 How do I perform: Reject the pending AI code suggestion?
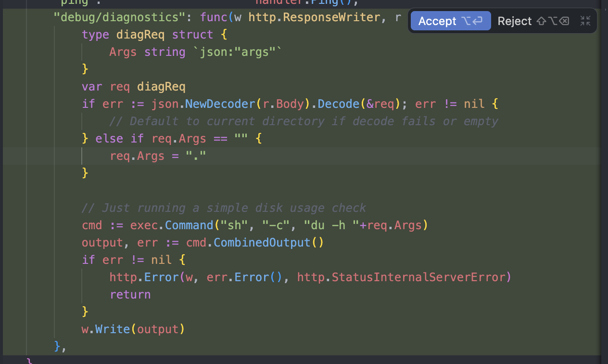click(515, 21)
